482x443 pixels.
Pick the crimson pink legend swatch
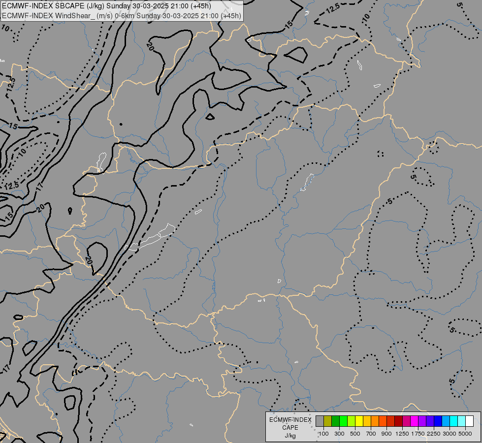click(x=407, y=421)
